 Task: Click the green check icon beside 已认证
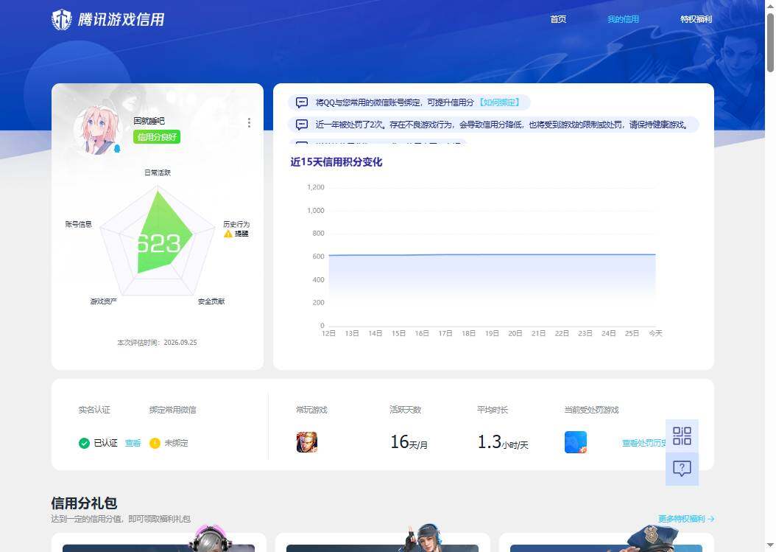tap(84, 443)
